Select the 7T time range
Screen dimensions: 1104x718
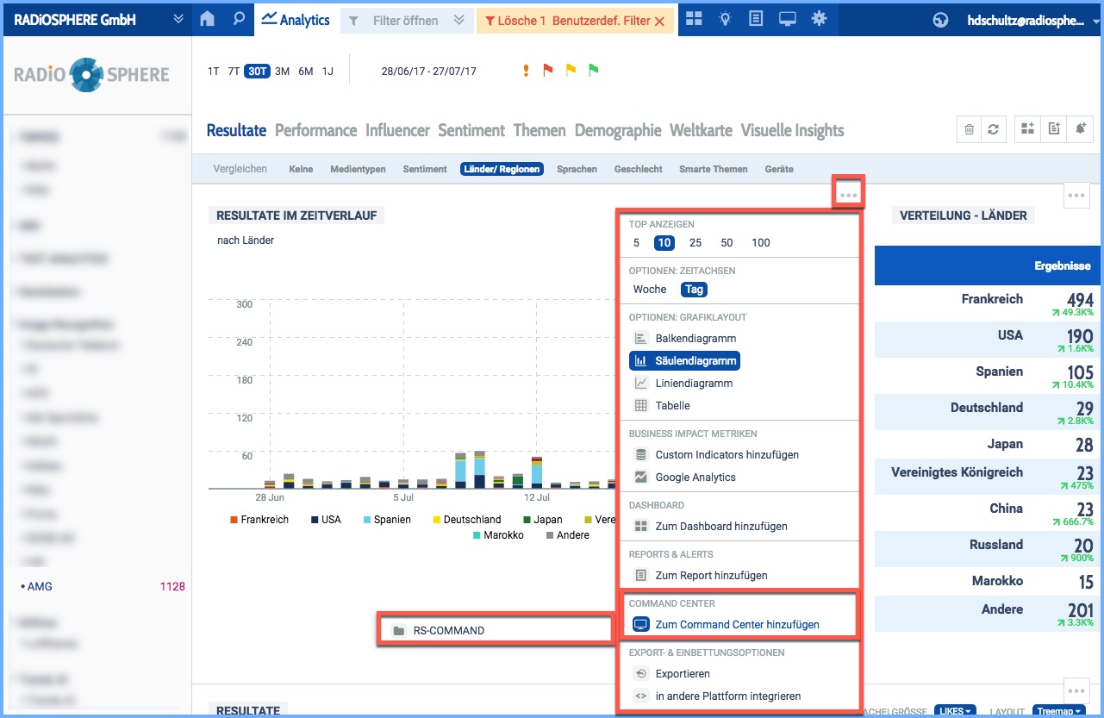[x=234, y=72]
